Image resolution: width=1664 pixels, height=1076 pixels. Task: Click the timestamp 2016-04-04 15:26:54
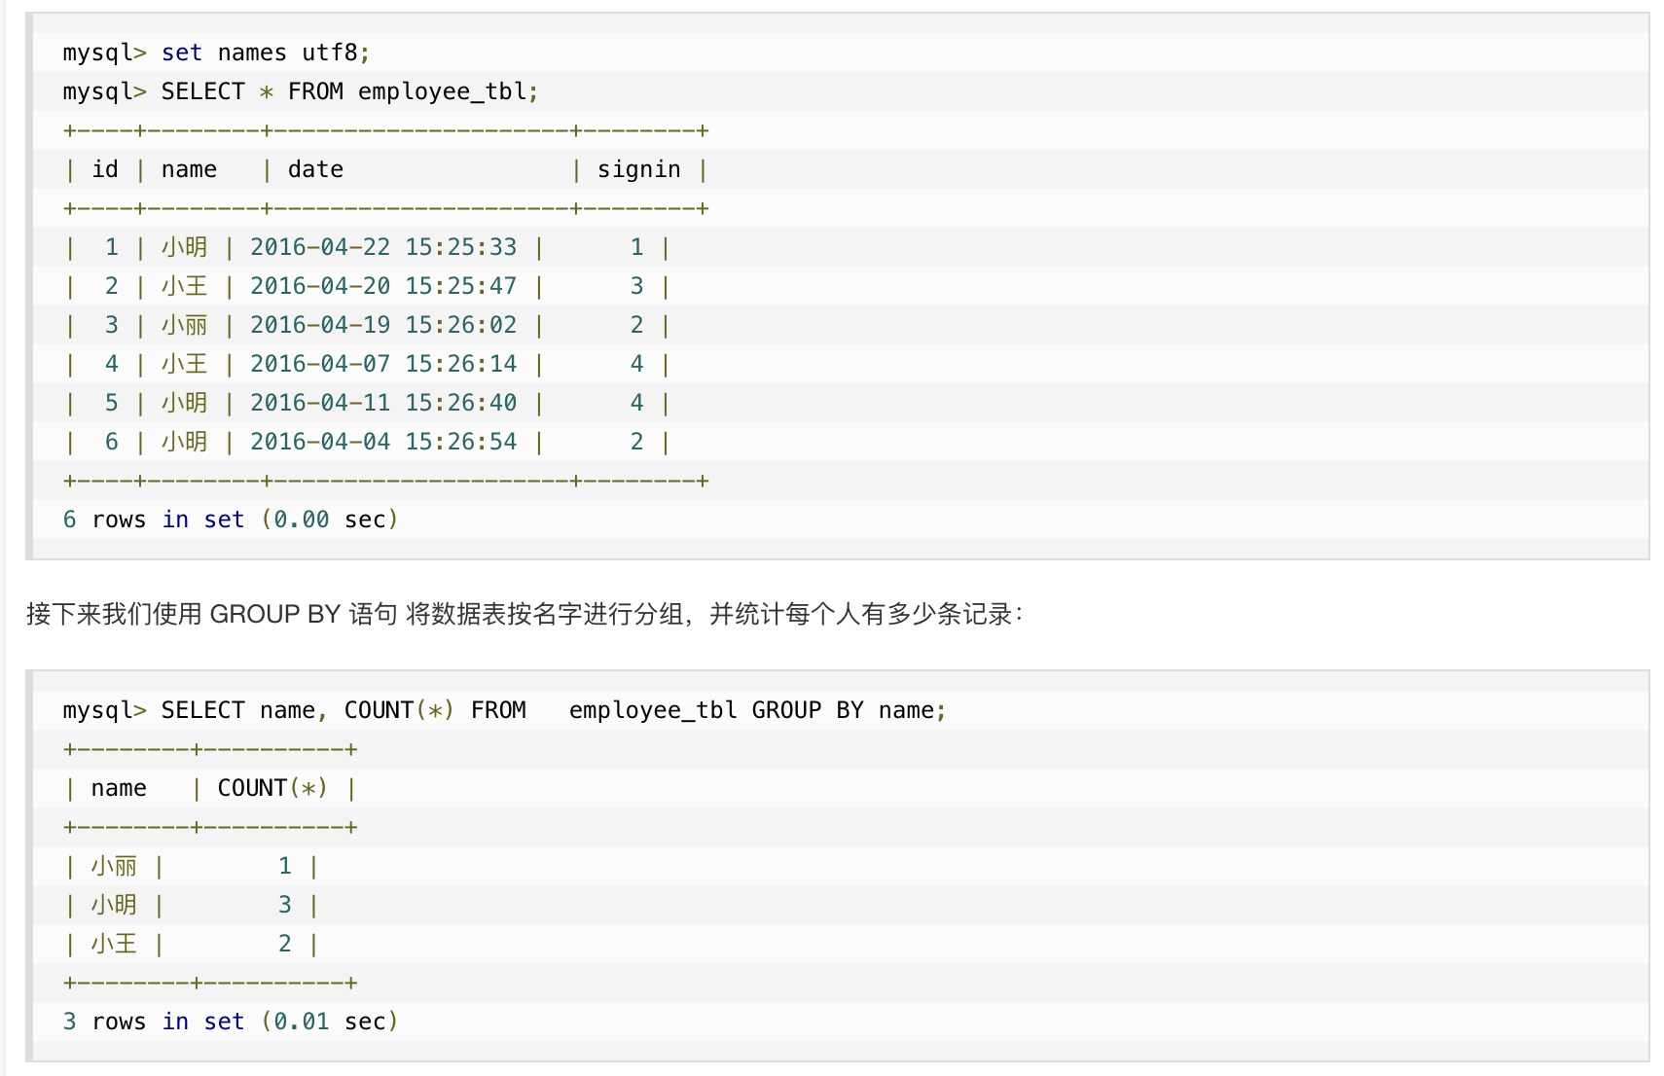[383, 442]
